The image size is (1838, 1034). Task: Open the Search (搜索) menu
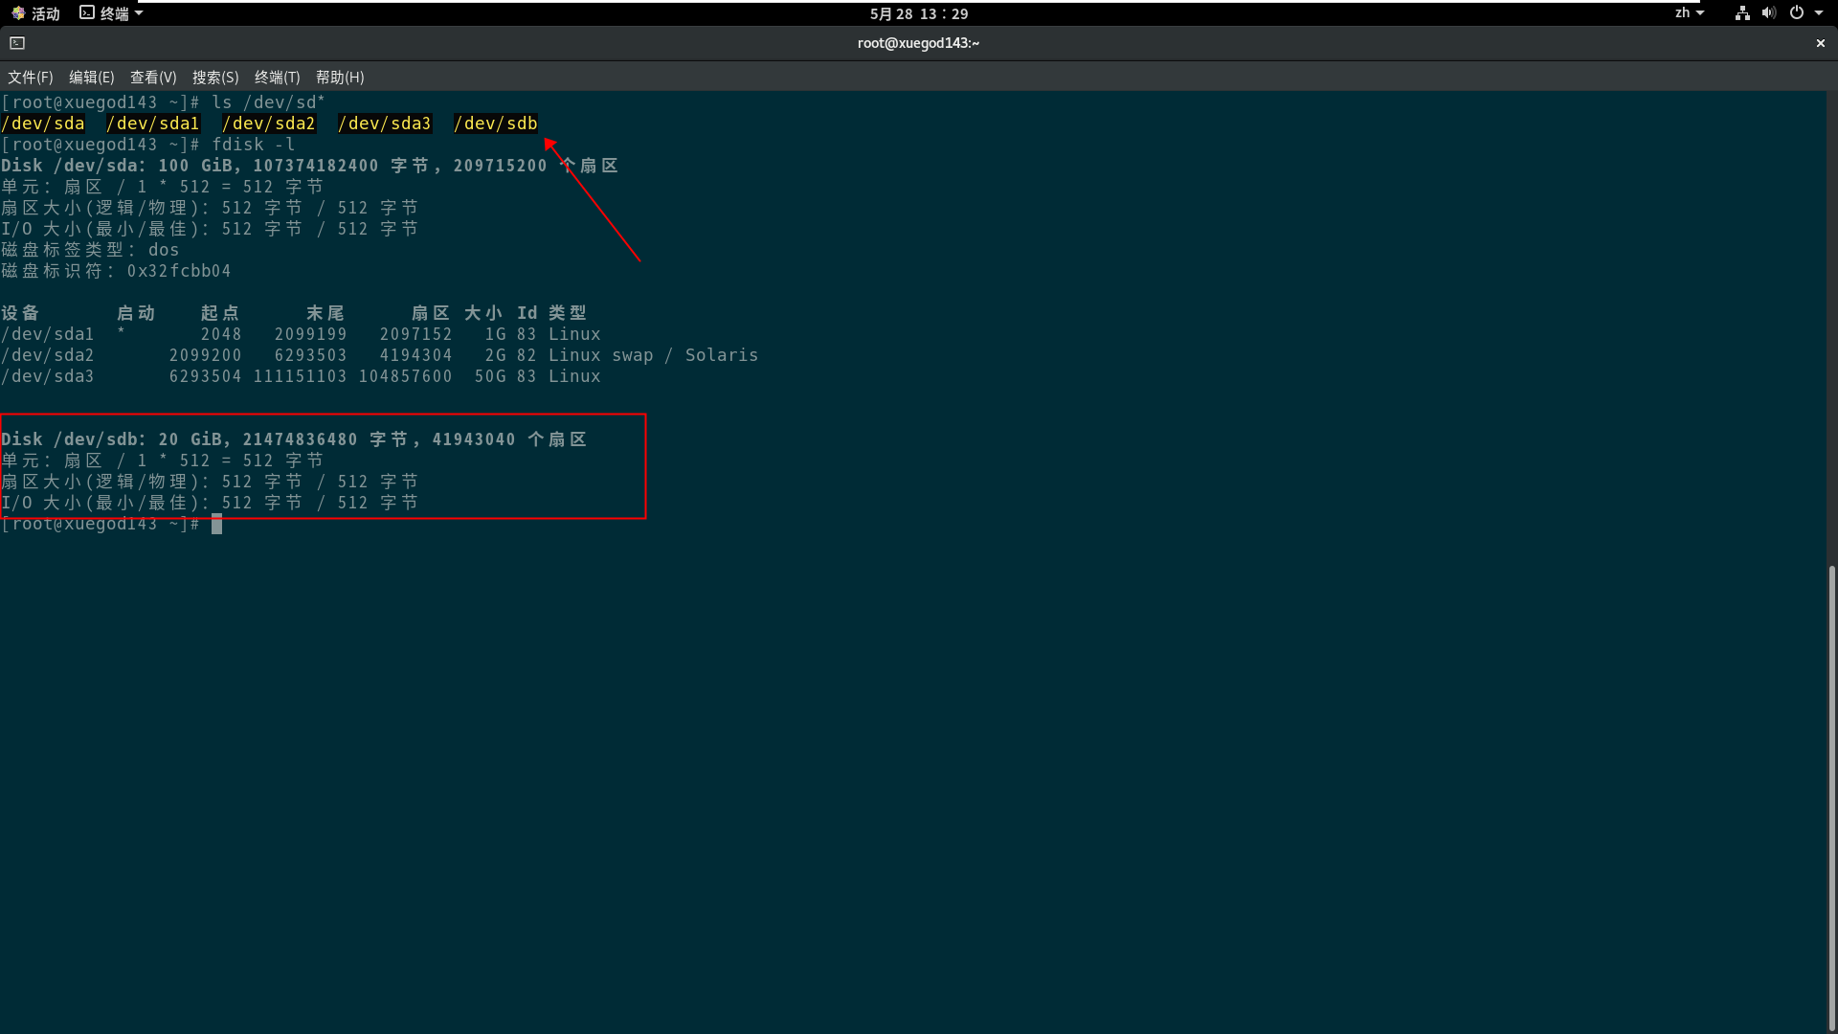tap(215, 78)
